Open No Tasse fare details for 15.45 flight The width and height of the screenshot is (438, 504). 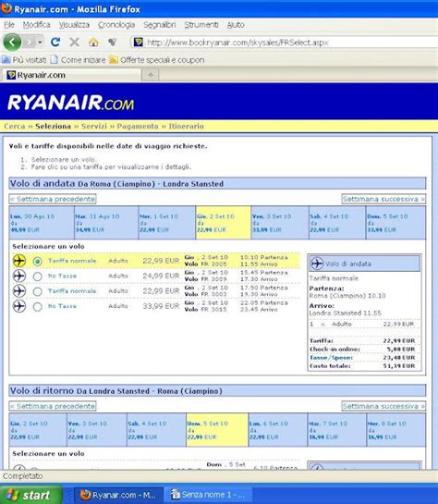62,276
